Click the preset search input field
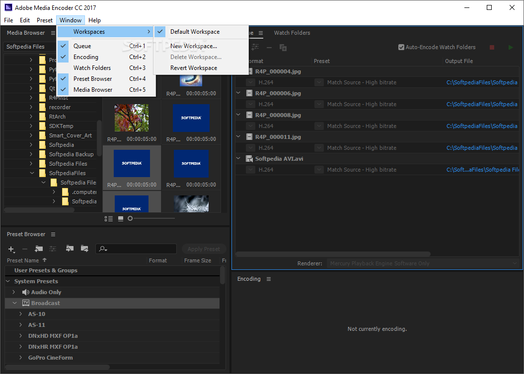Screen dimensions: 524x374 coord(136,249)
